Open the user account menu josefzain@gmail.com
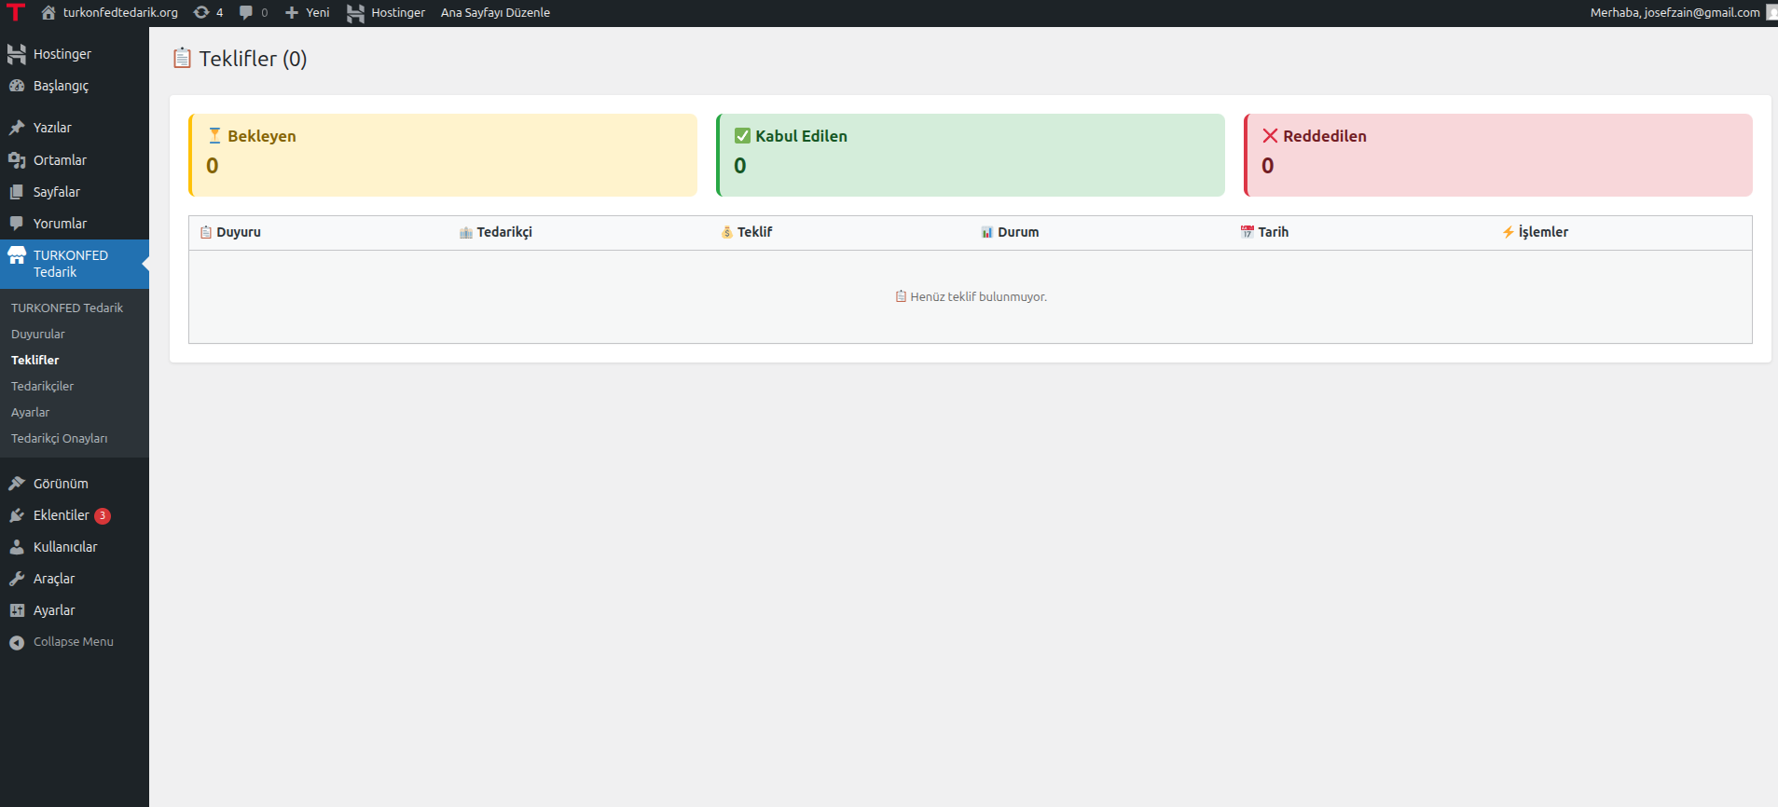Screen dimensions: 1778x807 1675,12
